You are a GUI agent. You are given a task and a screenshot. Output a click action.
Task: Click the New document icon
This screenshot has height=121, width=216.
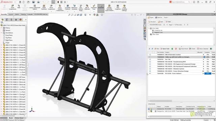(x=24, y=2)
